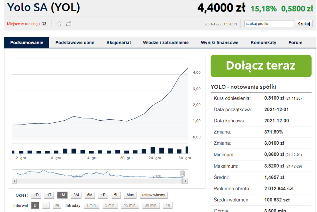317x212 pixels.
Task: Click the Szukaj search button
Action: coord(304,24)
